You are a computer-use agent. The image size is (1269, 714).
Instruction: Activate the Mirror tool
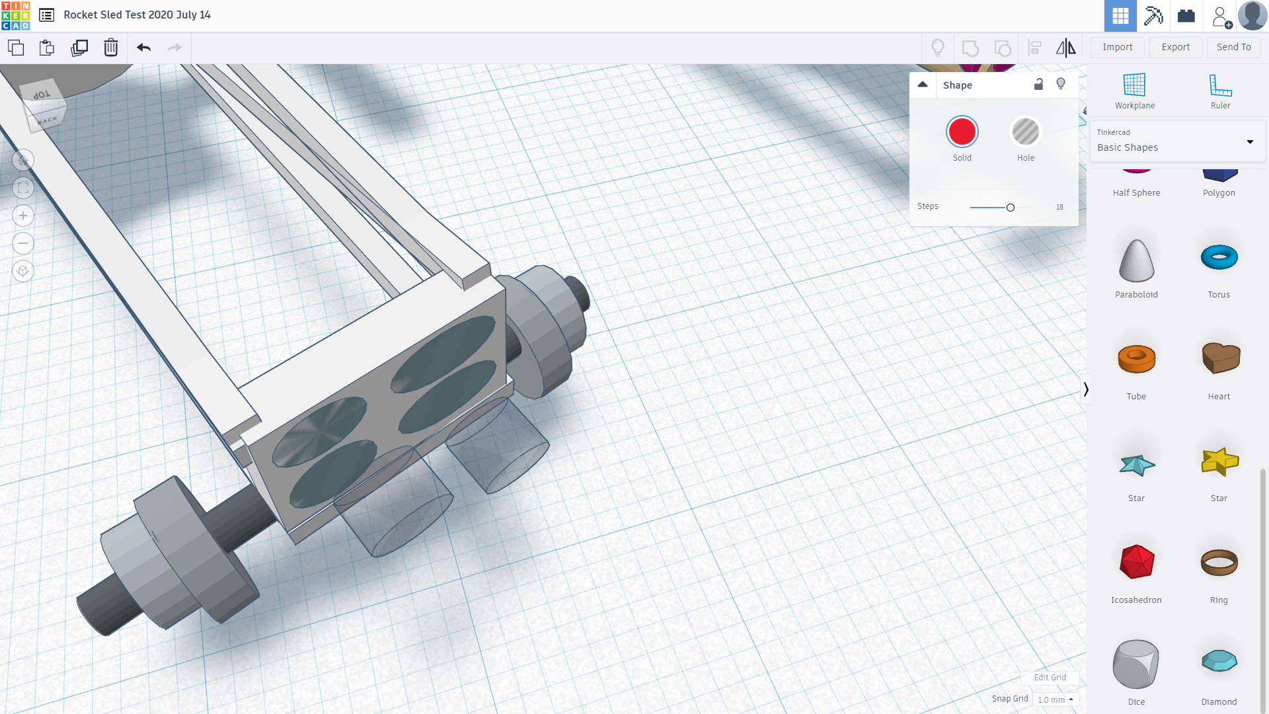pos(1065,48)
